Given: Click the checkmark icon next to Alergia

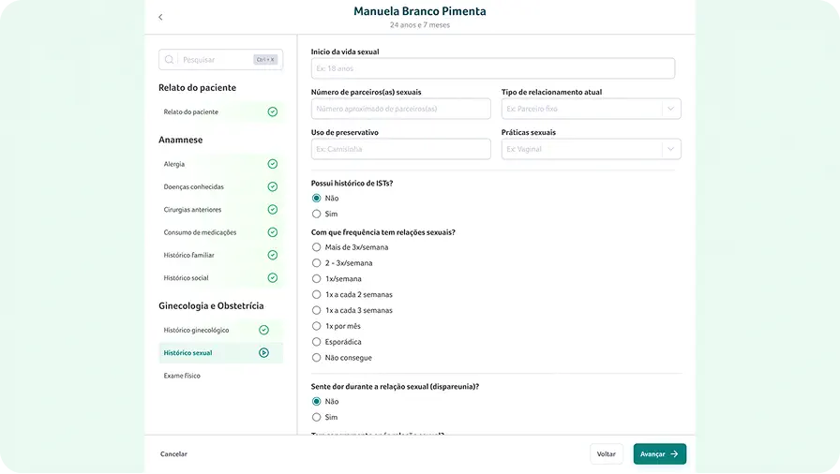Looking at the screenshot, I should (x=273, y=164).
